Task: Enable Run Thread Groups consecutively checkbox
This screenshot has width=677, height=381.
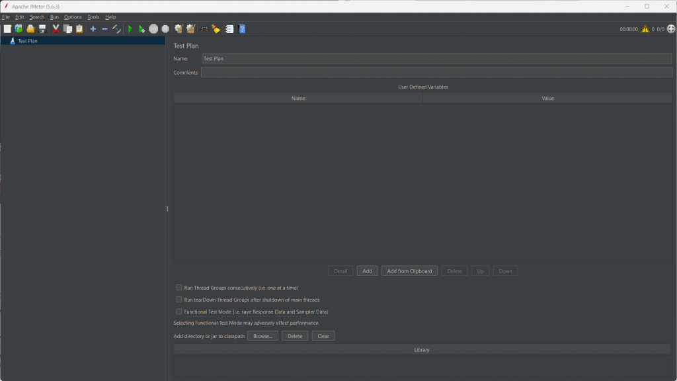Action: click(179, 288)
